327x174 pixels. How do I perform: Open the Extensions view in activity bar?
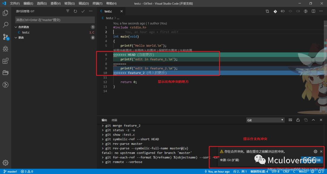point(5,61)
